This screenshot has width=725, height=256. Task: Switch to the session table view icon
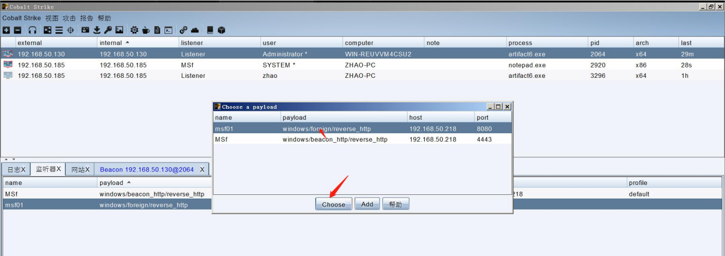[x=59, y=30]
